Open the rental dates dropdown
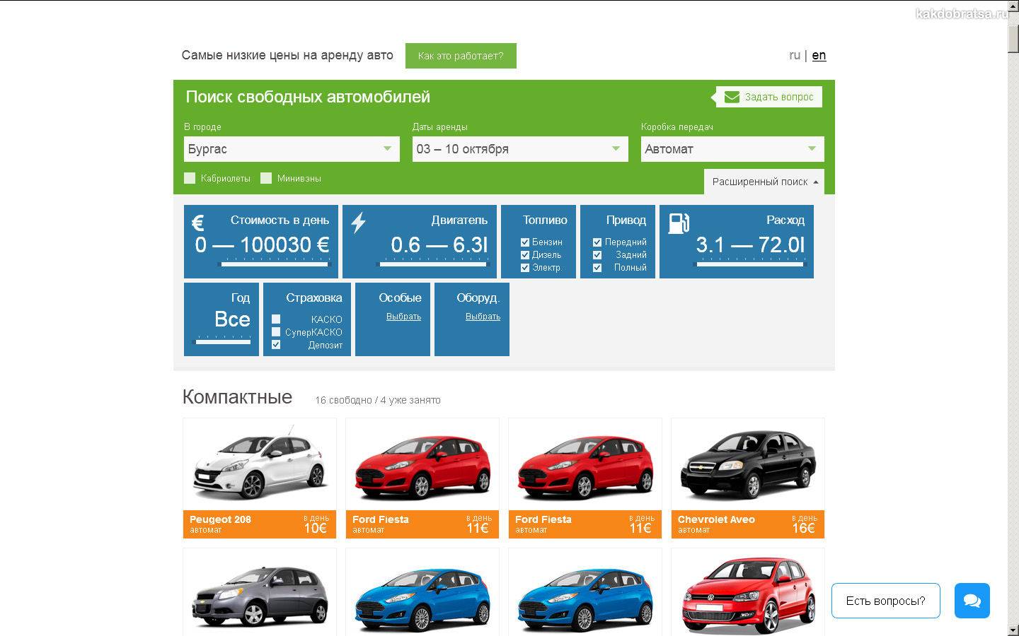Screen dimensions: 1019x636 click(x=520, y=149)
